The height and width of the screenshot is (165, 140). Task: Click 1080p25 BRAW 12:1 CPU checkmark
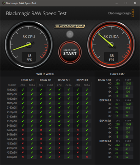pyautogui.click(x=23, y=90)
